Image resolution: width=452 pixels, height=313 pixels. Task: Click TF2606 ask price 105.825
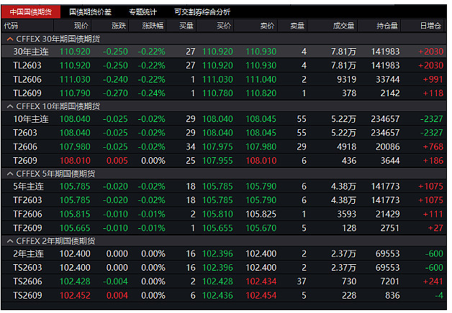click(261, 214)
